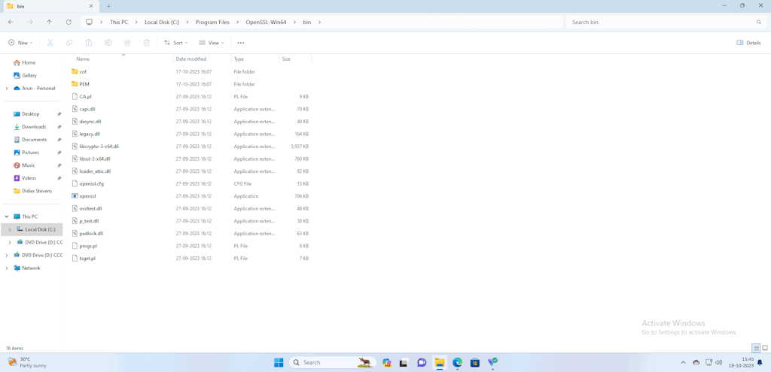Refresh the bin folder view
Image resolution: width=771 pixels, height=372 pixels.
[69, 22]
